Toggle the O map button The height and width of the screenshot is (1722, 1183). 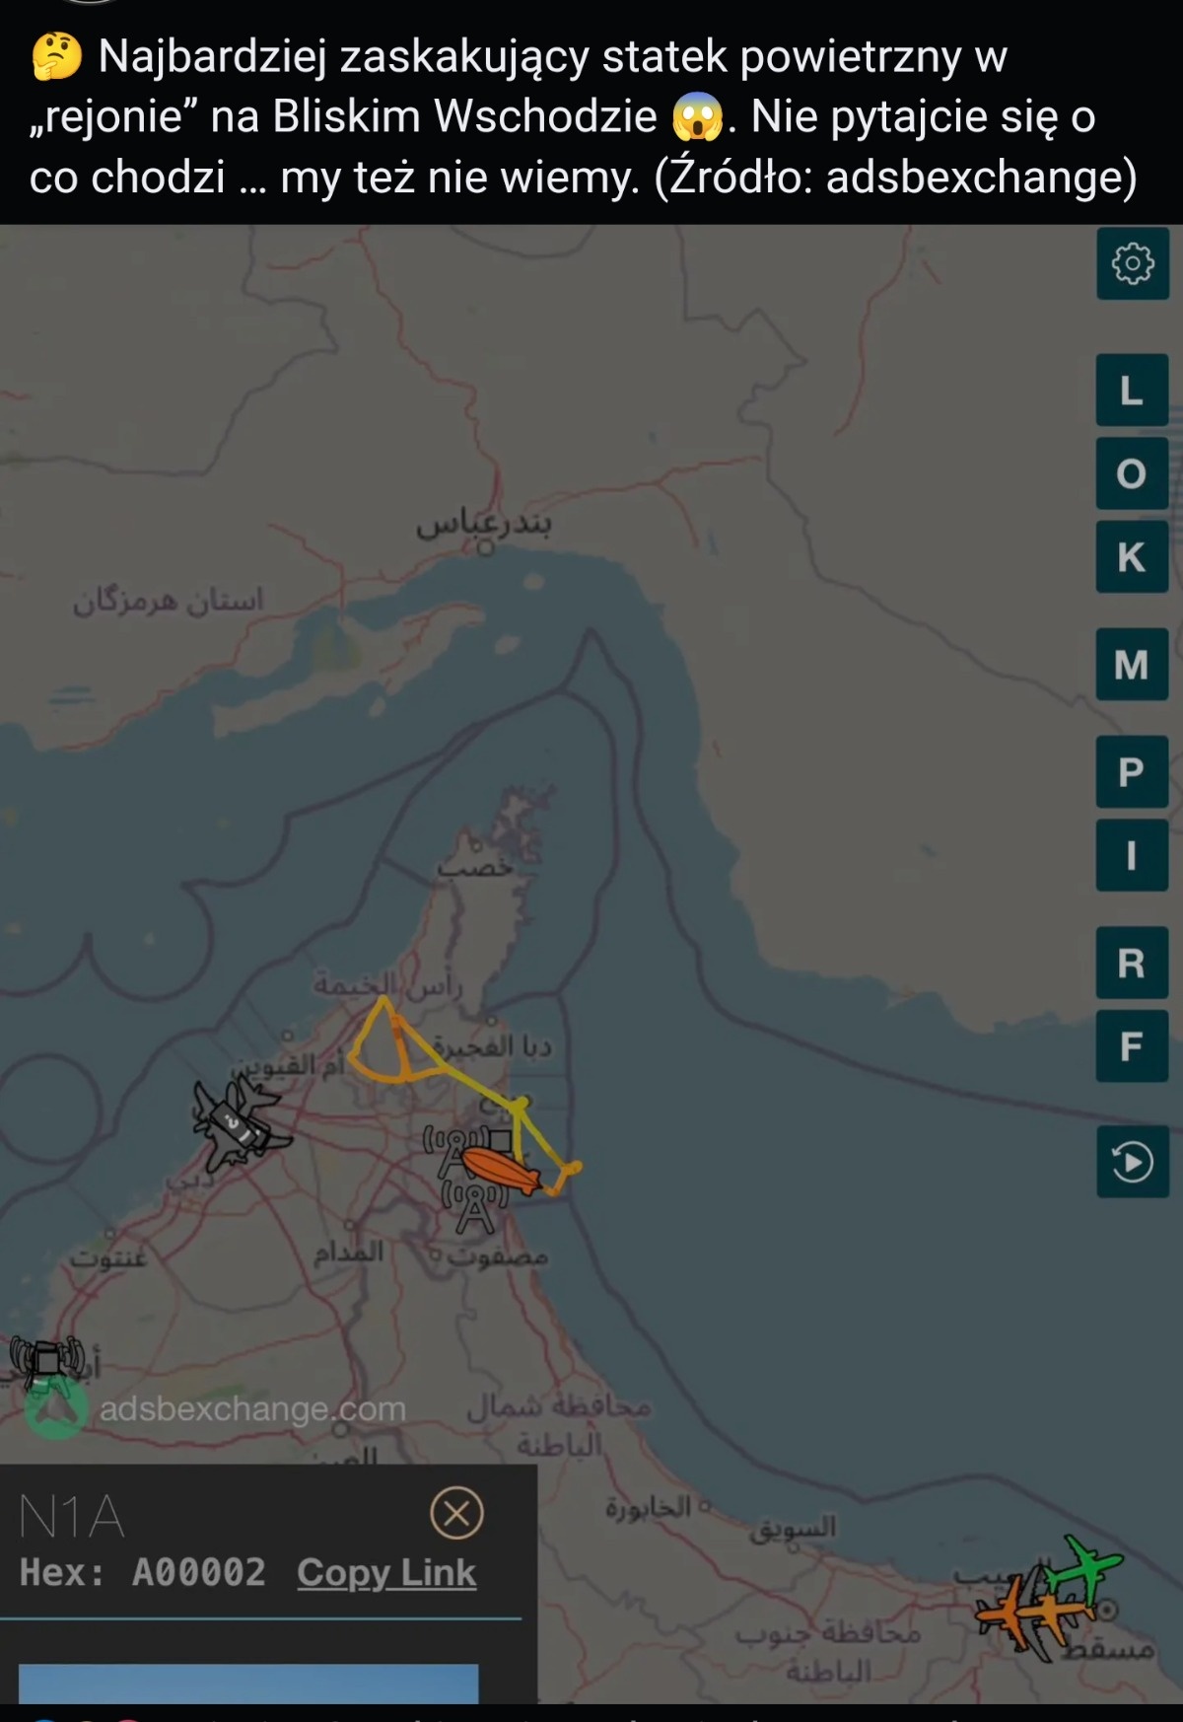[x=1132, y=473]
